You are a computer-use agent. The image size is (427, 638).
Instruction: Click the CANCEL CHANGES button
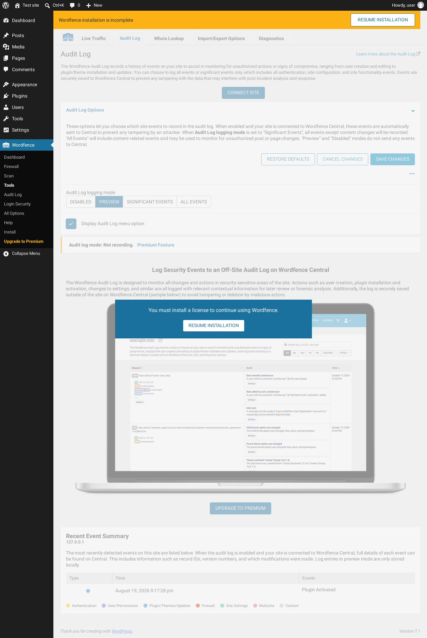pyautogui.click(x=343, y=159)
